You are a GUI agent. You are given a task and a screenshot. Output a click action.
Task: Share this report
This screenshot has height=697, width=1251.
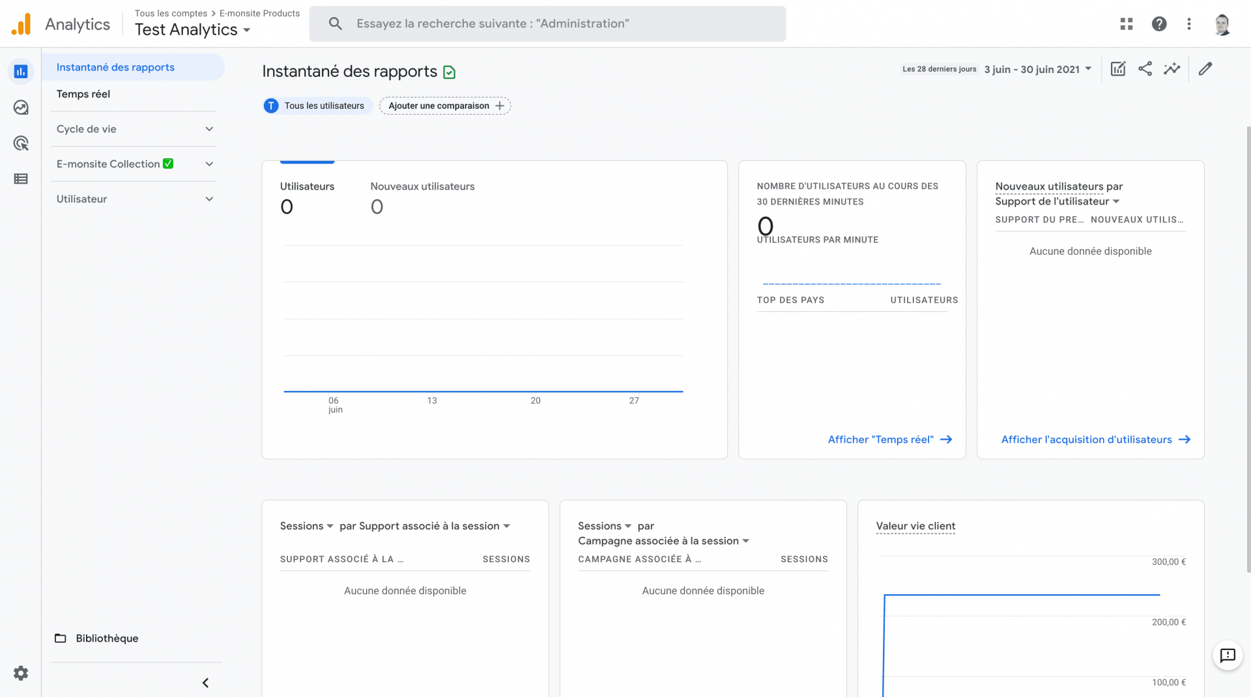(1145, 69)
